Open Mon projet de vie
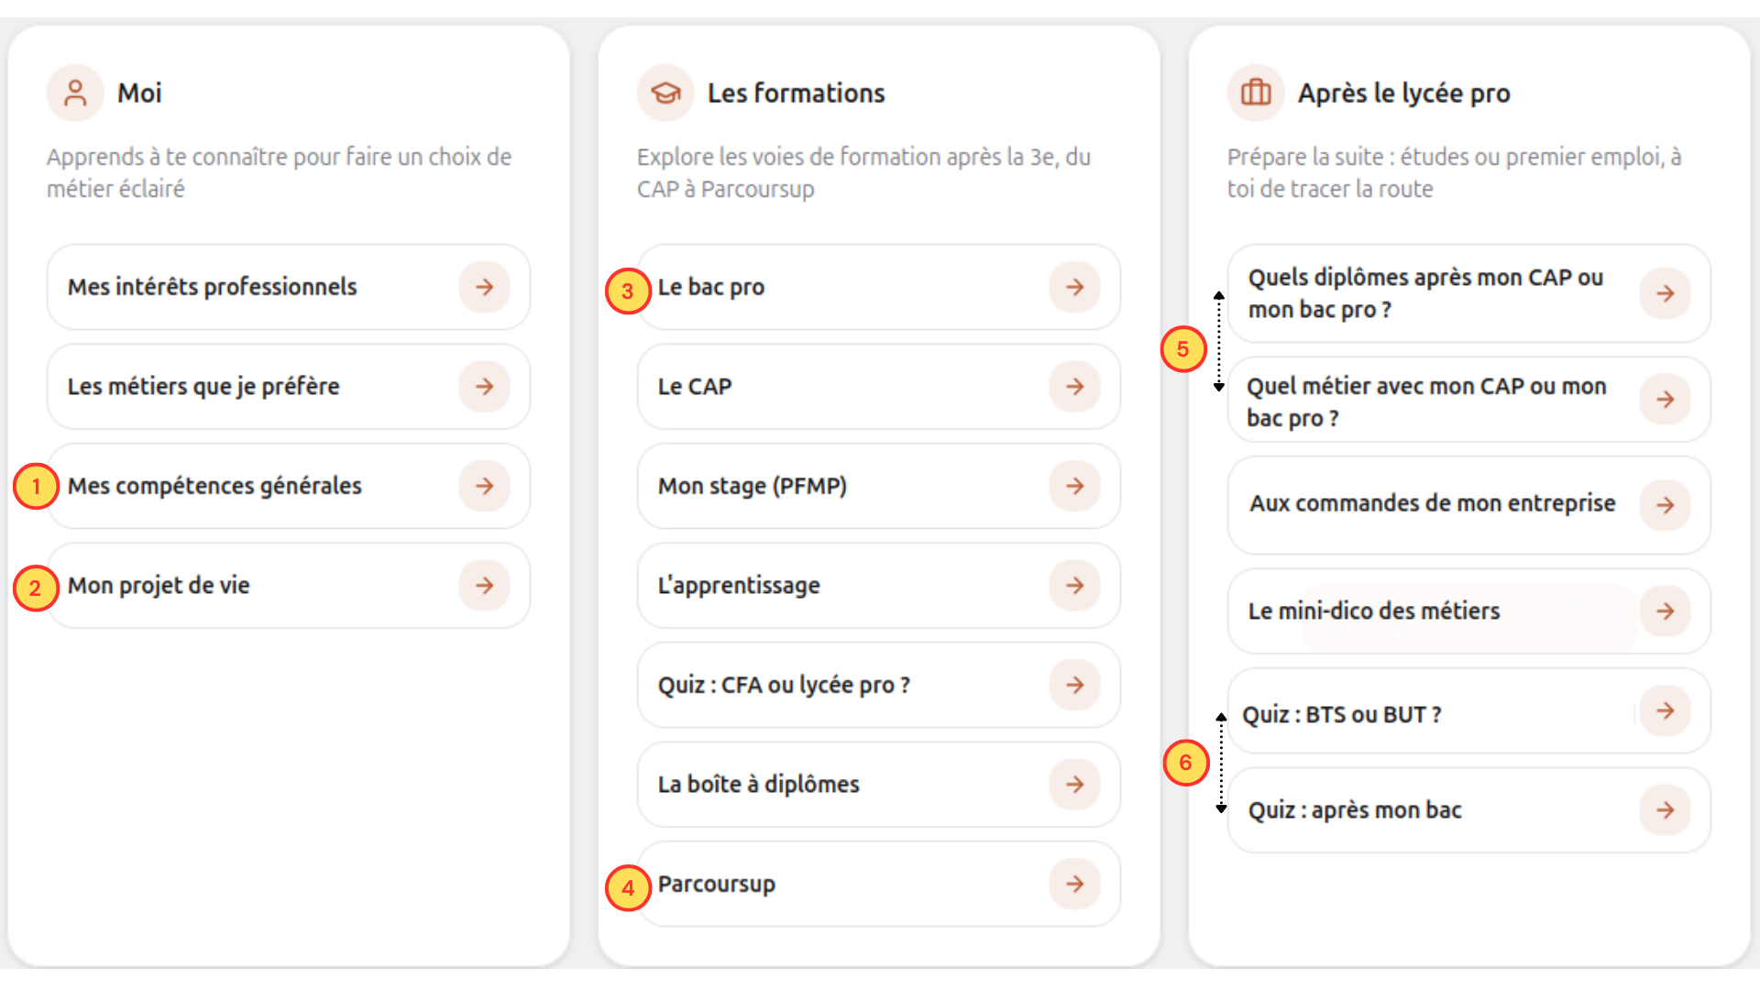Screen dimensions: 1760x990 click(x=289, y=586)
